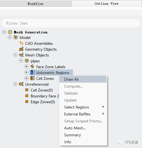Expand the Face Zone Labels node
The image size is (142, 148).
coord(27,66)
